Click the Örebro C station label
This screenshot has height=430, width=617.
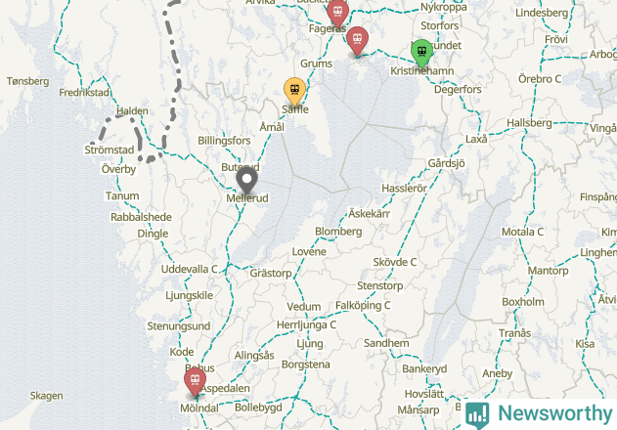pos(540,79)
